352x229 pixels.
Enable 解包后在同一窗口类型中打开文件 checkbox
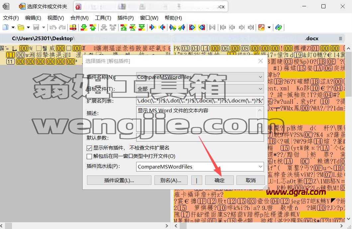(x=89, y=156)
